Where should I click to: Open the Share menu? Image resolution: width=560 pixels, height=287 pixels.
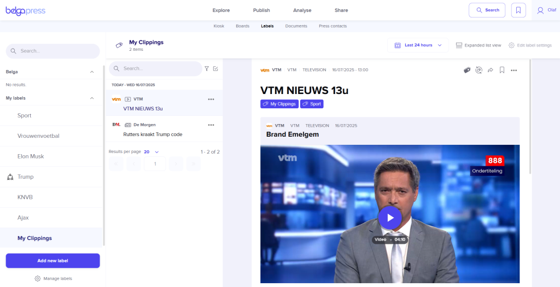pyautogui.click(x=341, y=10)
